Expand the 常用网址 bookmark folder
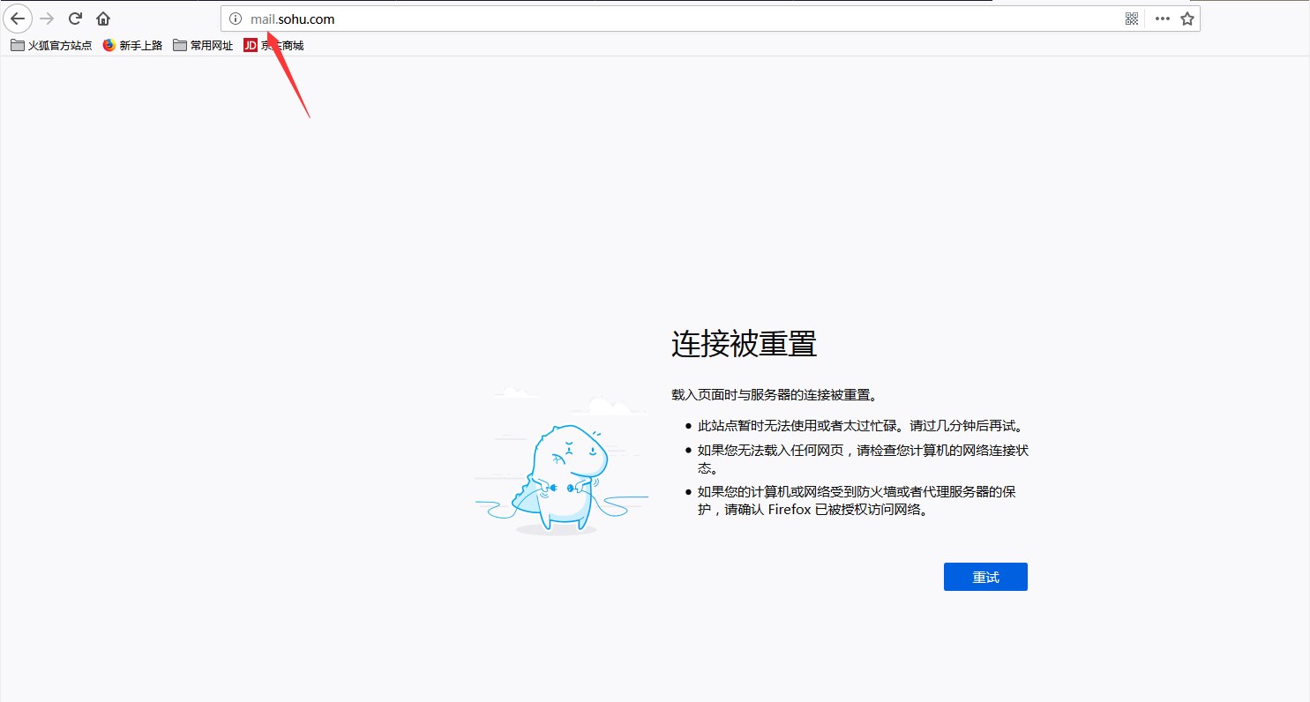Image resolution: width=1310 pixels, height=702 pixels. coord(203,45)
